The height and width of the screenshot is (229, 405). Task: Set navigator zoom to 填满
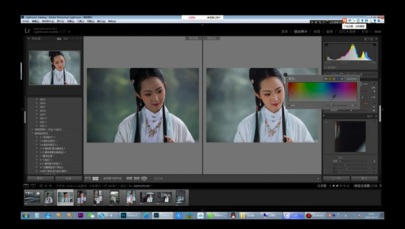coord(66,39)
